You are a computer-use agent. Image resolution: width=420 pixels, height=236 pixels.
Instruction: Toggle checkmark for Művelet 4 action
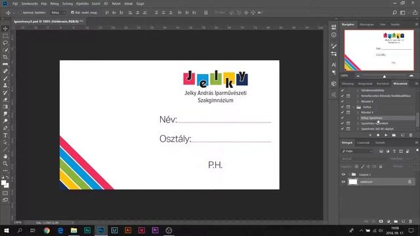pyautogui.click(x=343, y=112)
